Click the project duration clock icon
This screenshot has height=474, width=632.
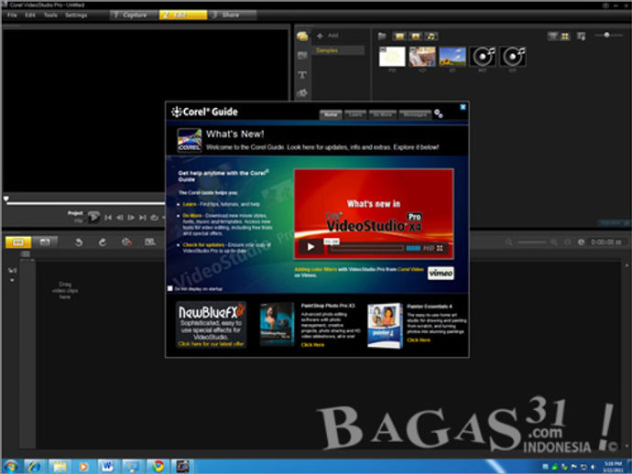click(582, 242)
